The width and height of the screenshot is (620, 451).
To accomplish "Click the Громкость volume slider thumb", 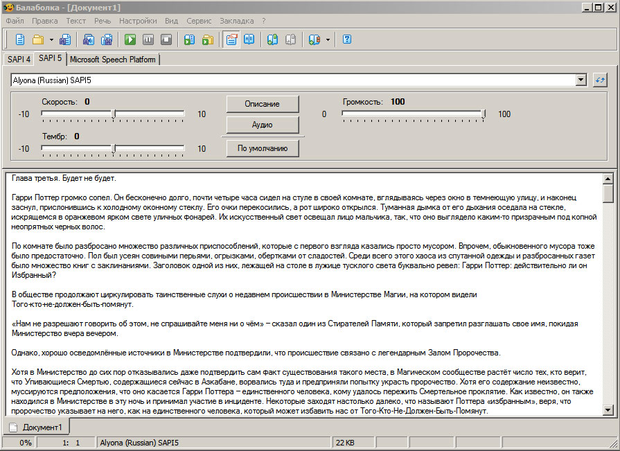I will [484, 114].
